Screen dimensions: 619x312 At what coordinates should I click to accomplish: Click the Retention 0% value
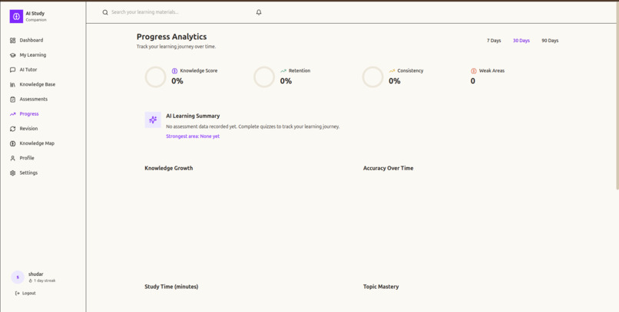tap(286, 81)
